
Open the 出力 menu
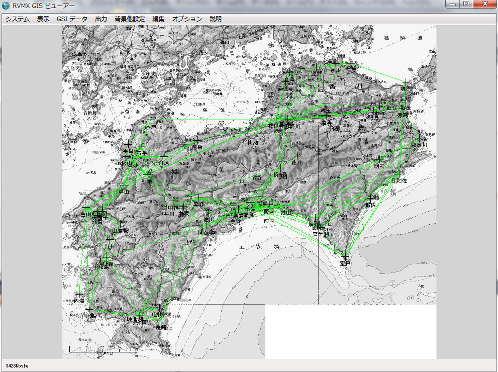[101, 19]
